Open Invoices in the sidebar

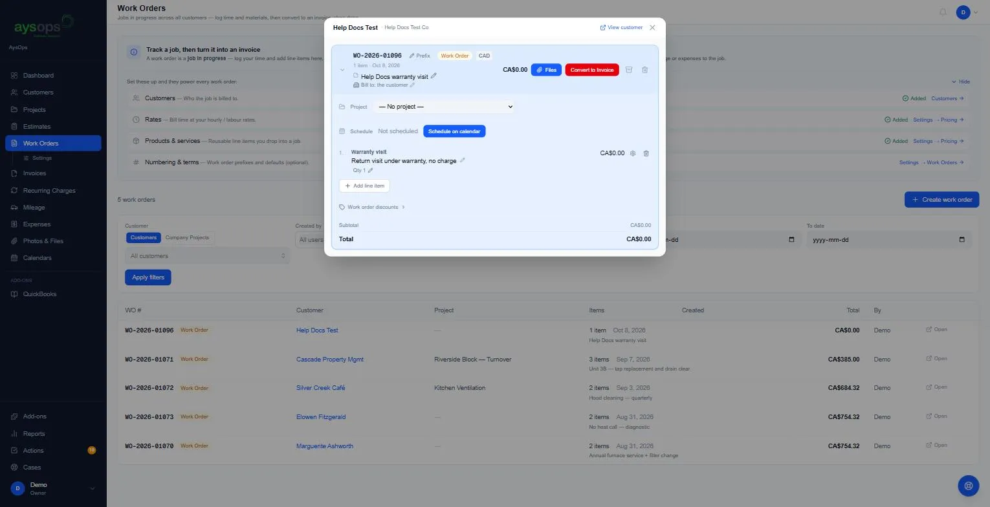coord(53,173)
